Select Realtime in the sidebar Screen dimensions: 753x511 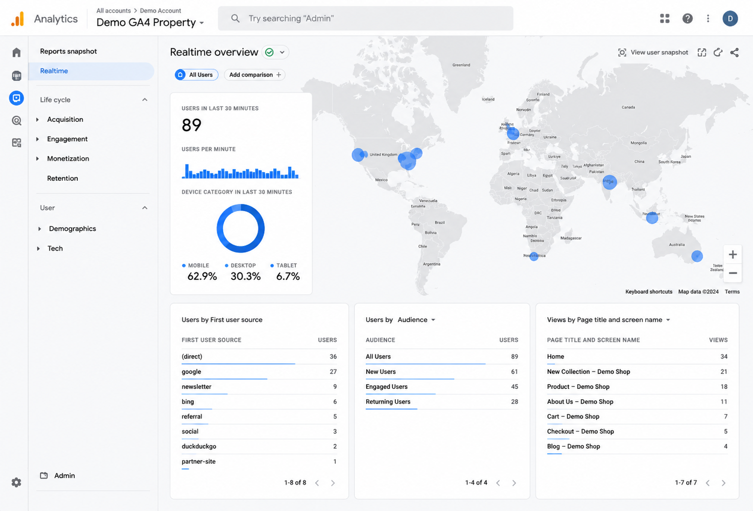(x=92, y=71)
